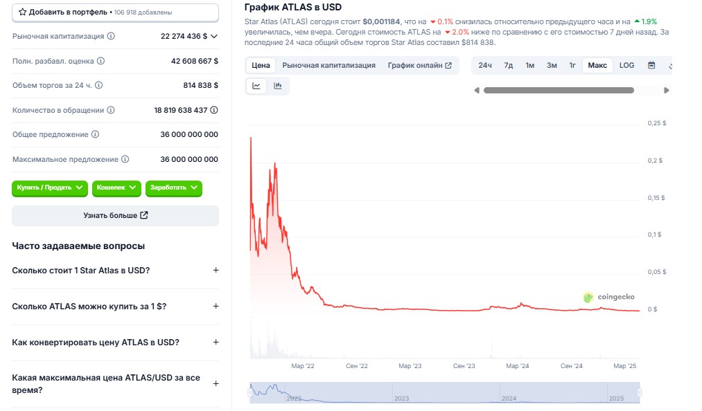
Task: Select the 'Макс' time range
Action: pos(597,65)
